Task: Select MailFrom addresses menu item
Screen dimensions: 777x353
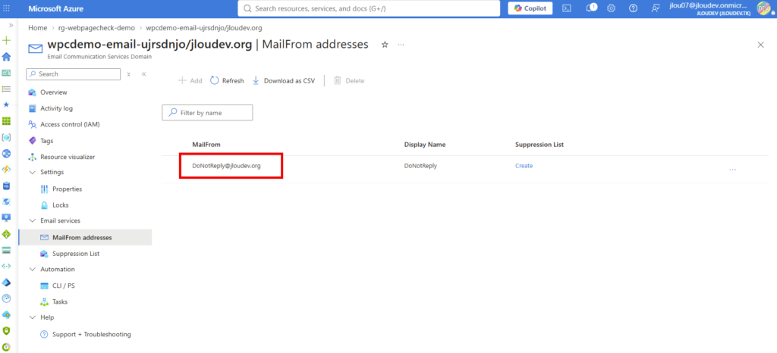Action: click(x=85, y=237)
